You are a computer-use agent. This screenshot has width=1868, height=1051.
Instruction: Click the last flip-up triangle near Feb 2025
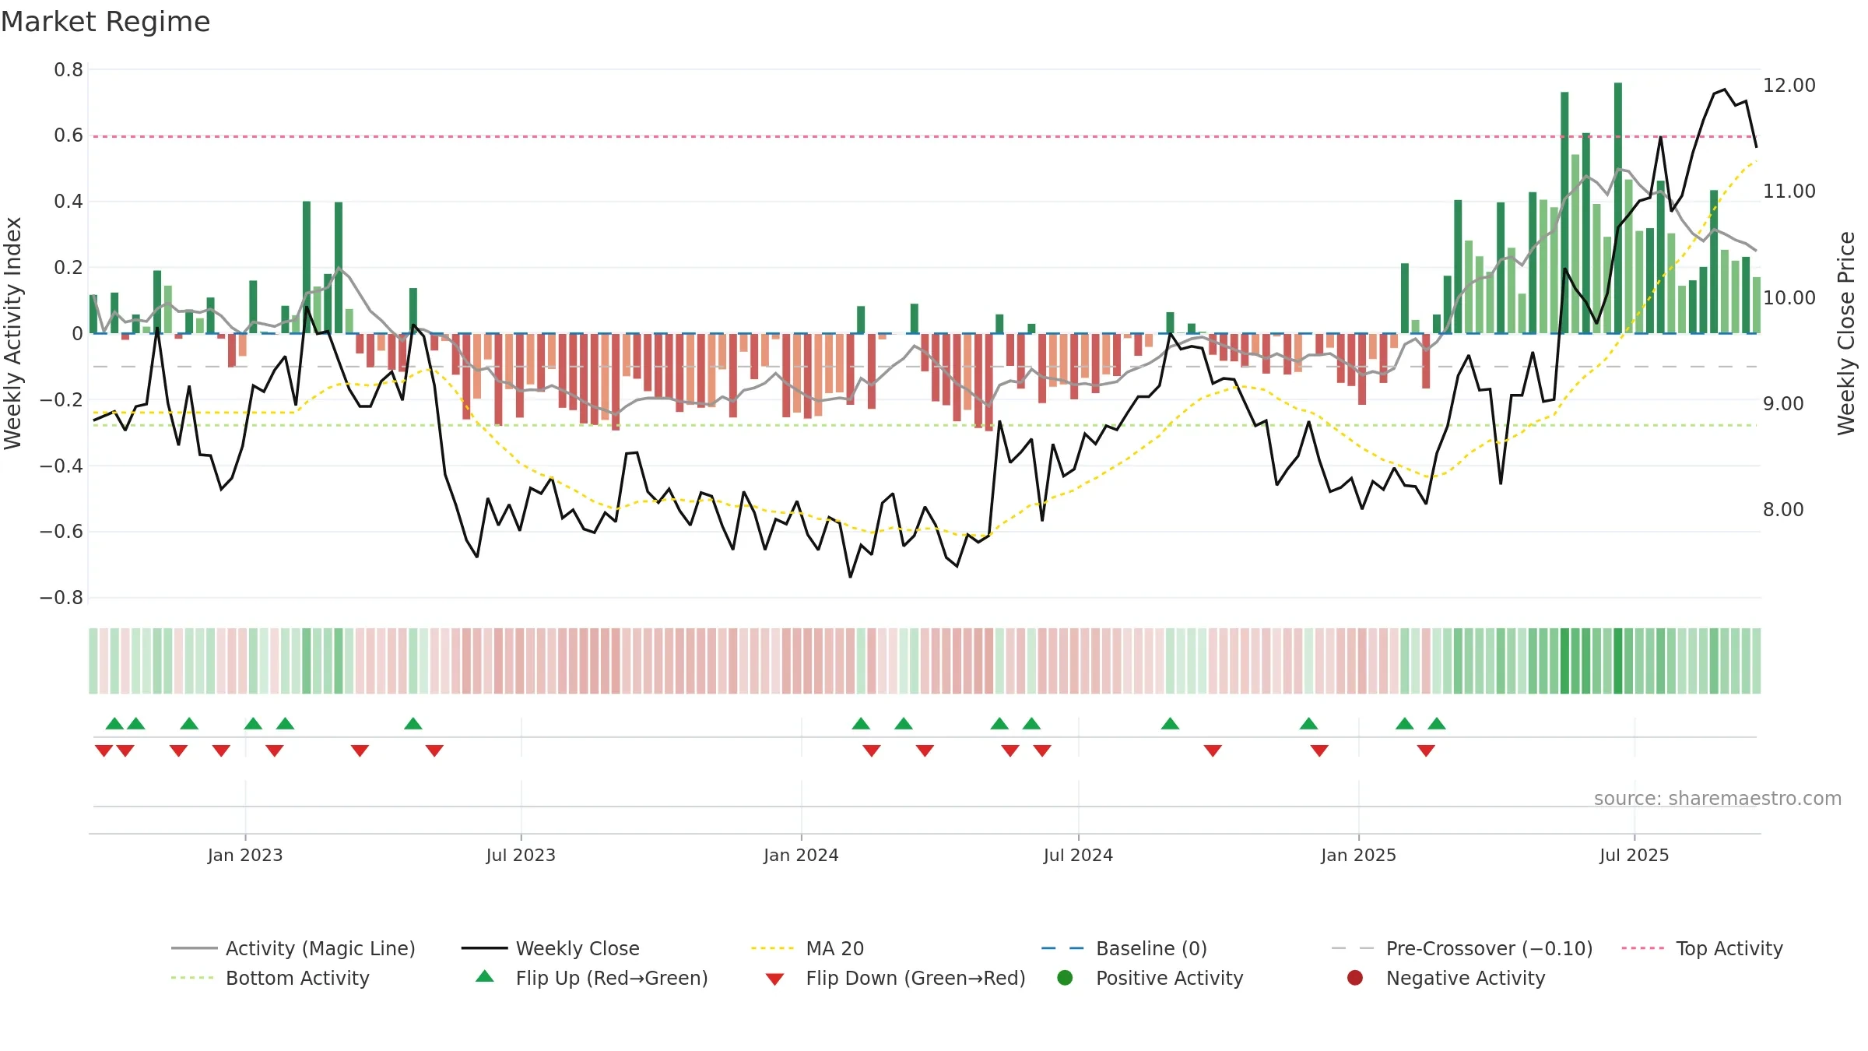click(1437, 723)
